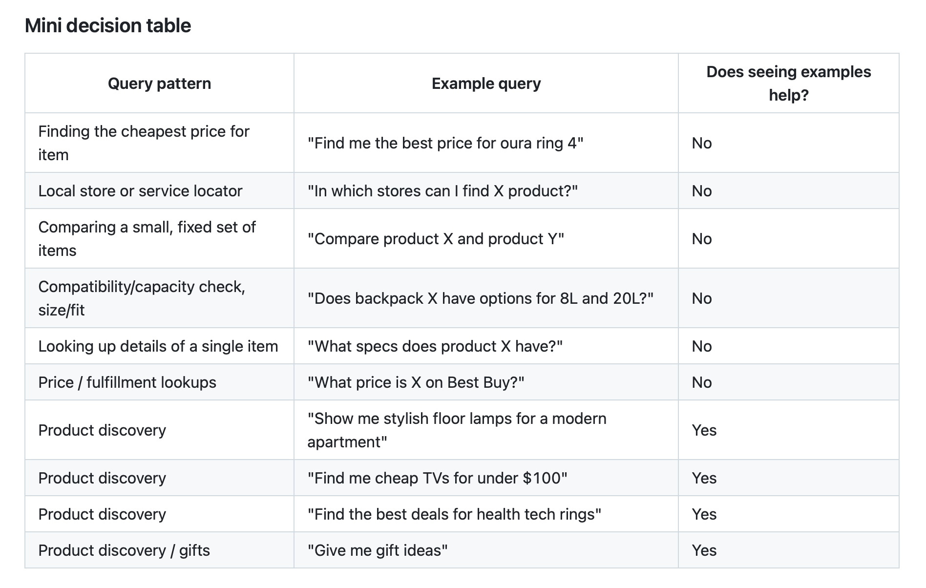Click the 'Query pattern' column header
Screen dimensions: 926x588
tap(159, 84)
